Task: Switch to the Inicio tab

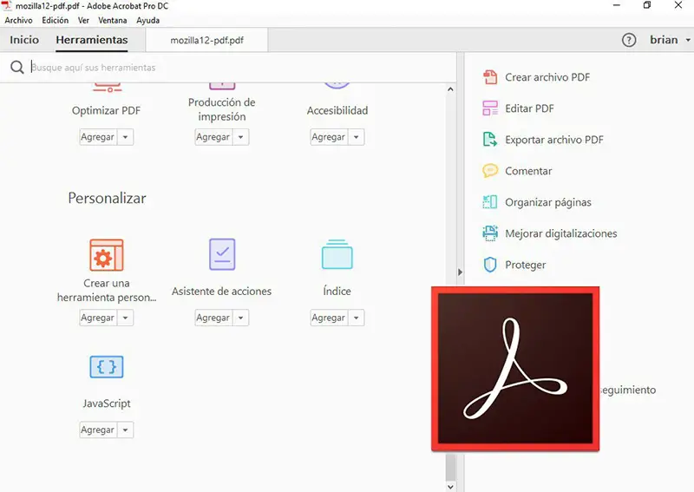Action: pos(24,40)
